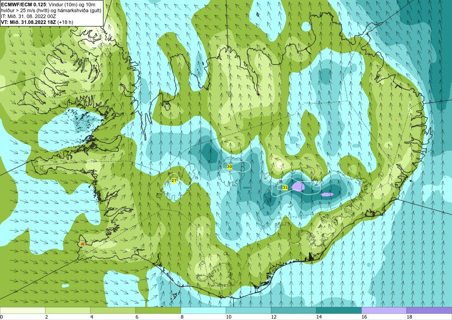Click the larger purple wind maximum patch
Screen dimensions: 452x320
298,186
